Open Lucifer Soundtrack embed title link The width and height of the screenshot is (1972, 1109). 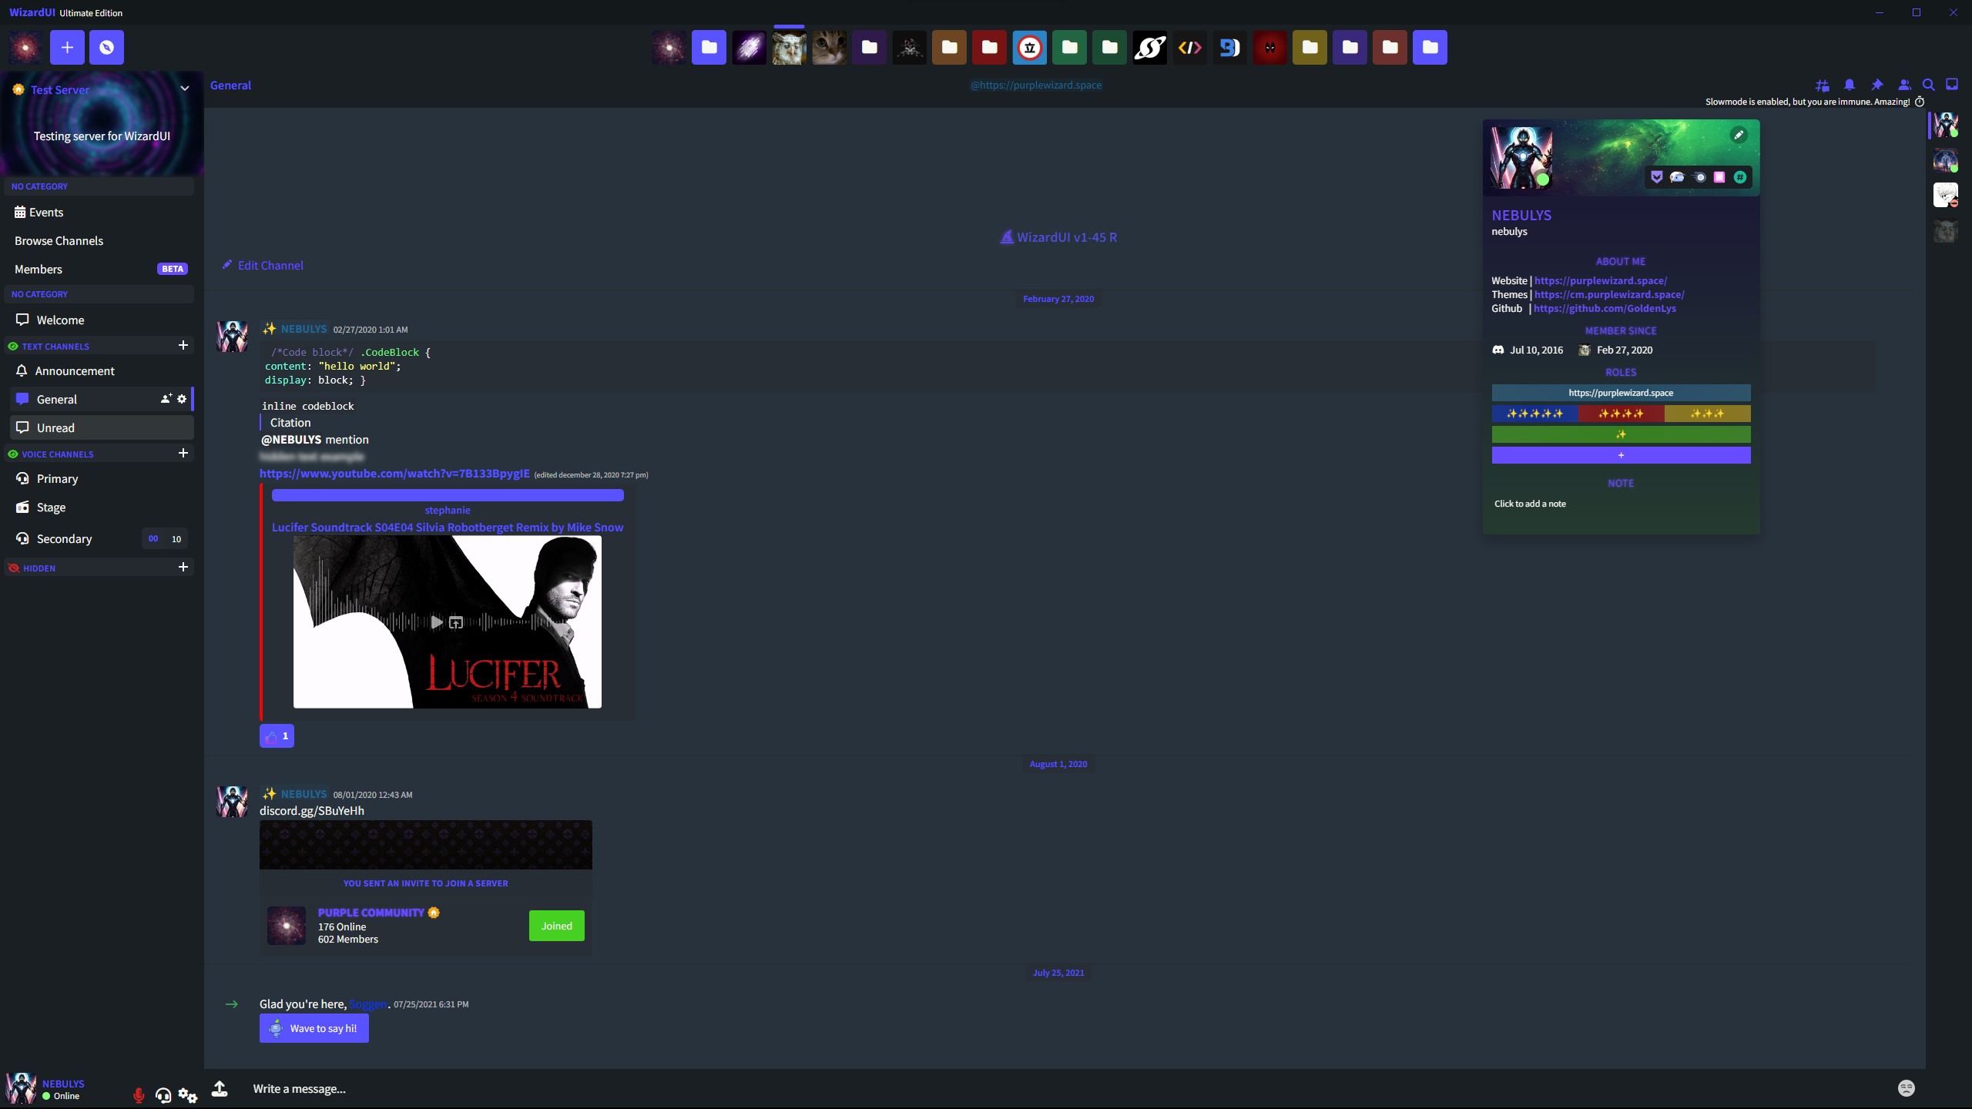[448, 528]
